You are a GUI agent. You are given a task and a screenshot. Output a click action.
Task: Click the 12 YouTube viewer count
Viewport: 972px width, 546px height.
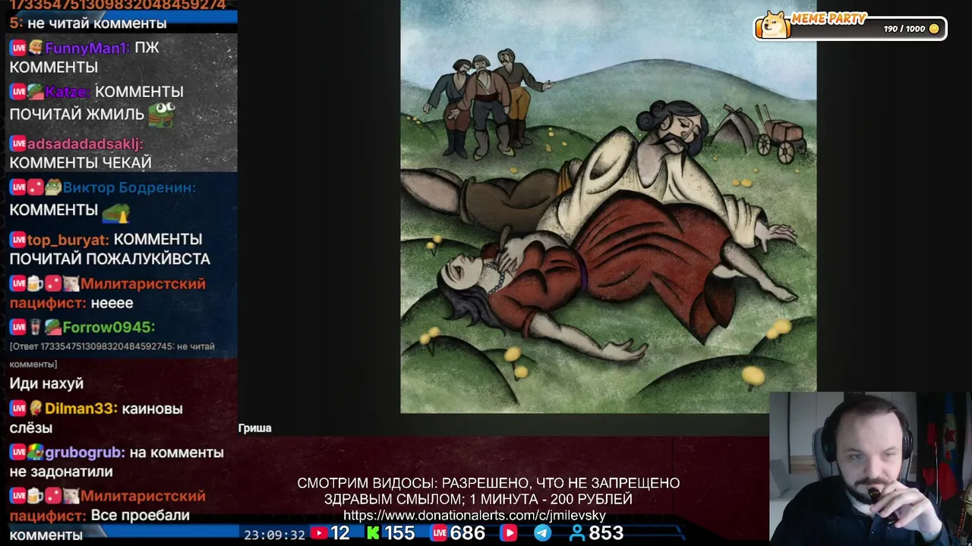340,534
